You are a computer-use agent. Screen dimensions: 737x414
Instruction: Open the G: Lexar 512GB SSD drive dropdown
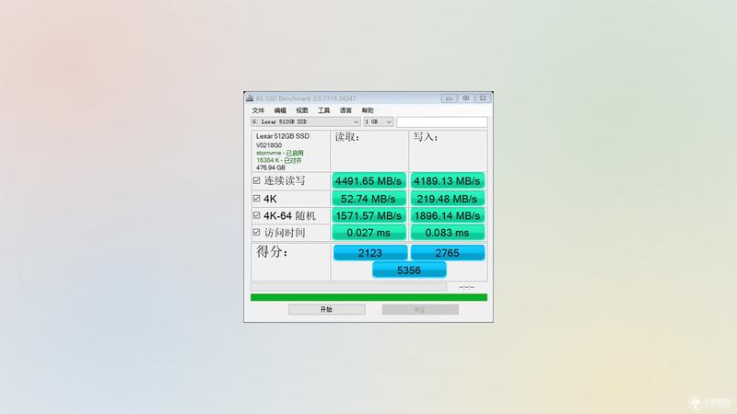coord(306,122)
